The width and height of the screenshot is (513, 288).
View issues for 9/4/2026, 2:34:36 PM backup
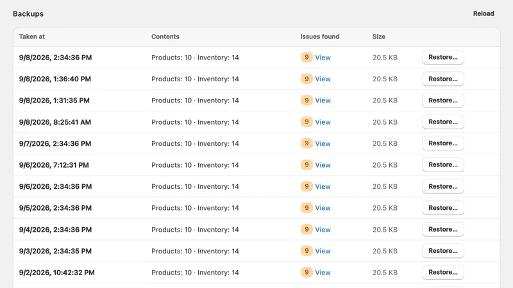click(323, 230)
